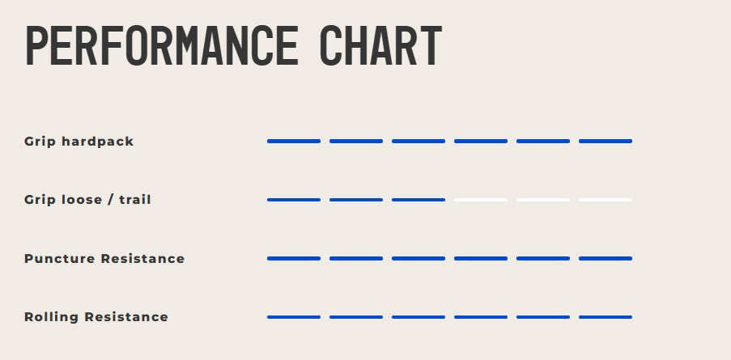Click first white segment of Grip loose / trail
This screenshot has height=360, width=731.
click(481, 200)
